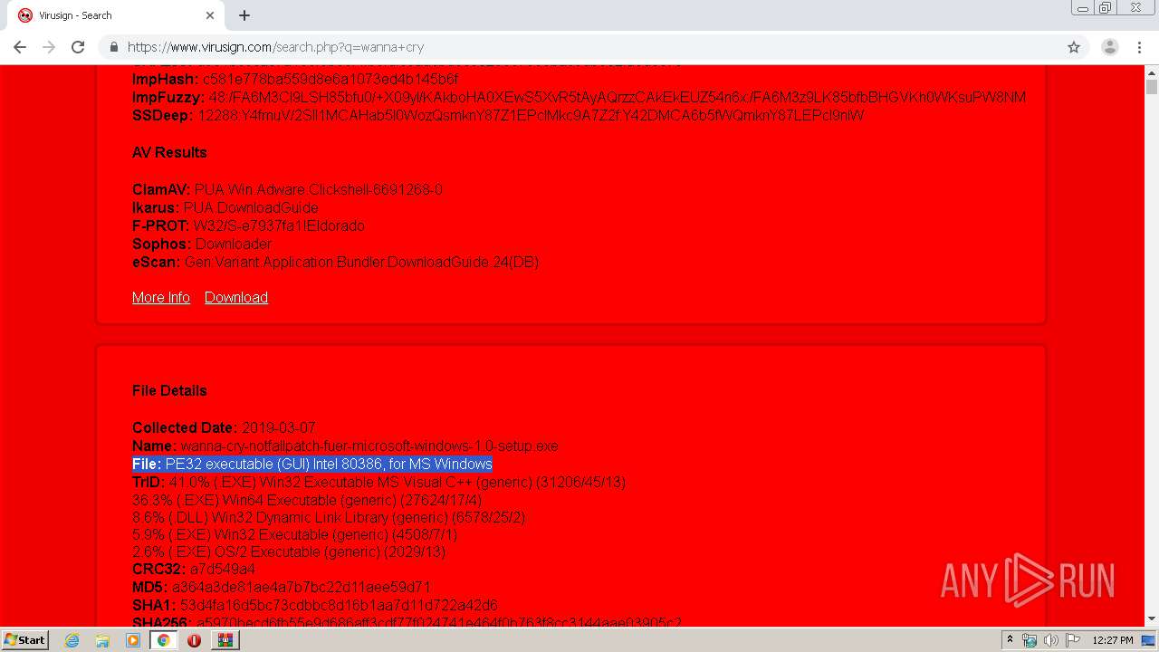Click the SSDeep hash line
Viewport: 1159px width, 652px height.
498,115
